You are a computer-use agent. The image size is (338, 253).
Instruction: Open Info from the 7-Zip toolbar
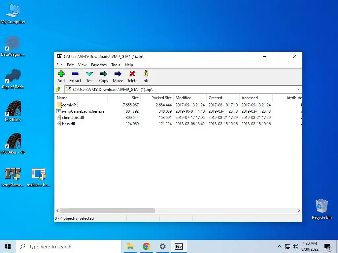click(146, 76)
